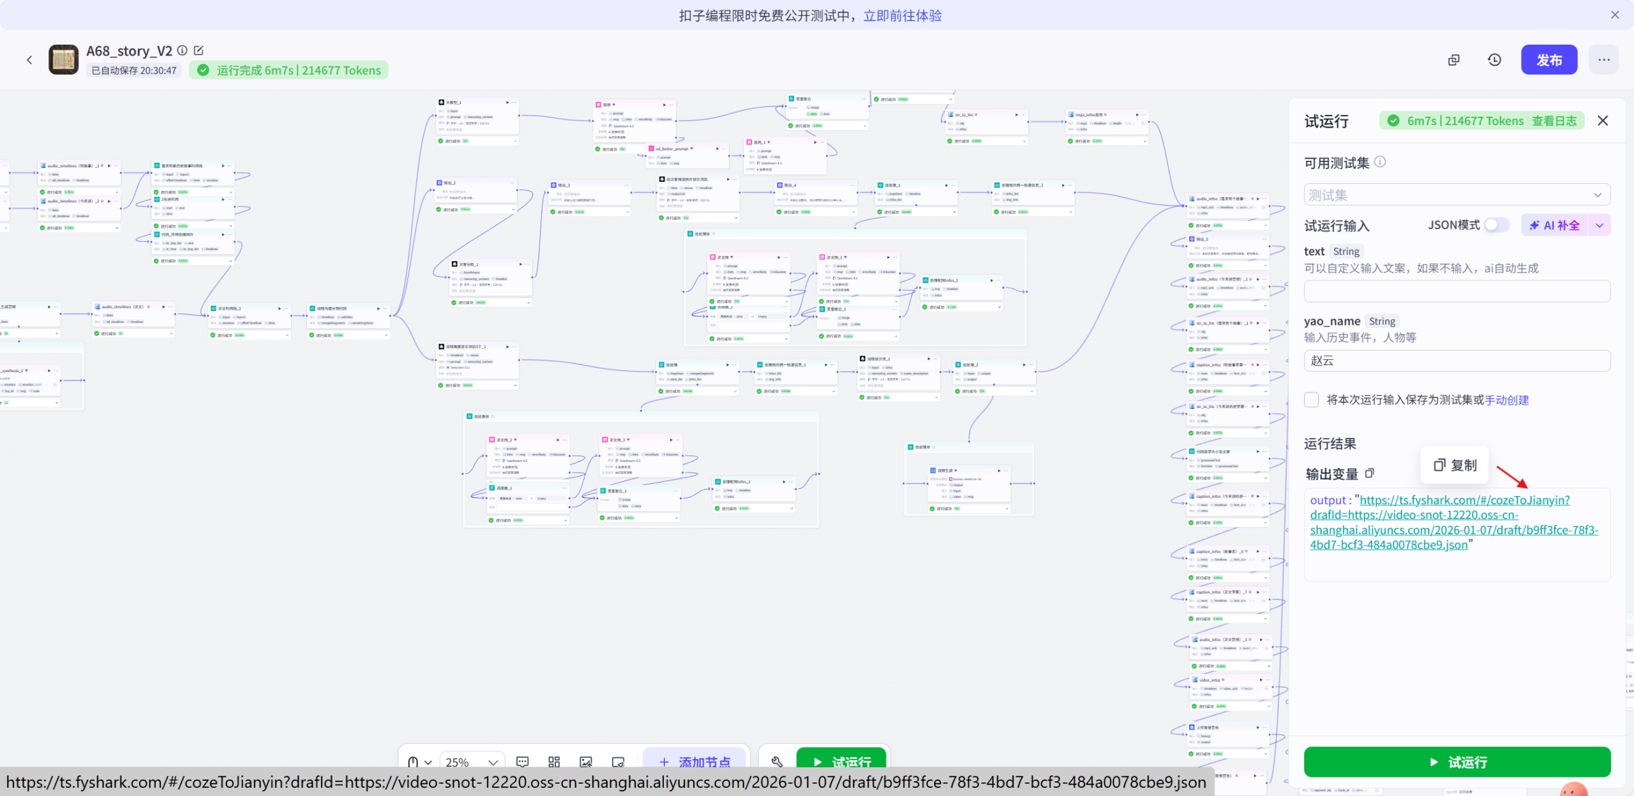The height and width of the screenshot is (796, 1634).
Task: Check the 保存为测试集 checkbox
Action: pyautogui.click(x=1312, y=400)
